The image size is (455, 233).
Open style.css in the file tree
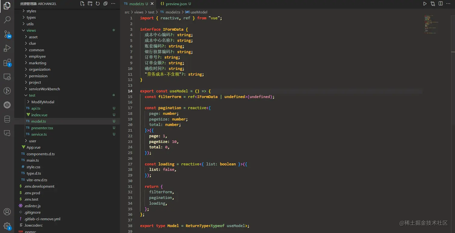67,167
